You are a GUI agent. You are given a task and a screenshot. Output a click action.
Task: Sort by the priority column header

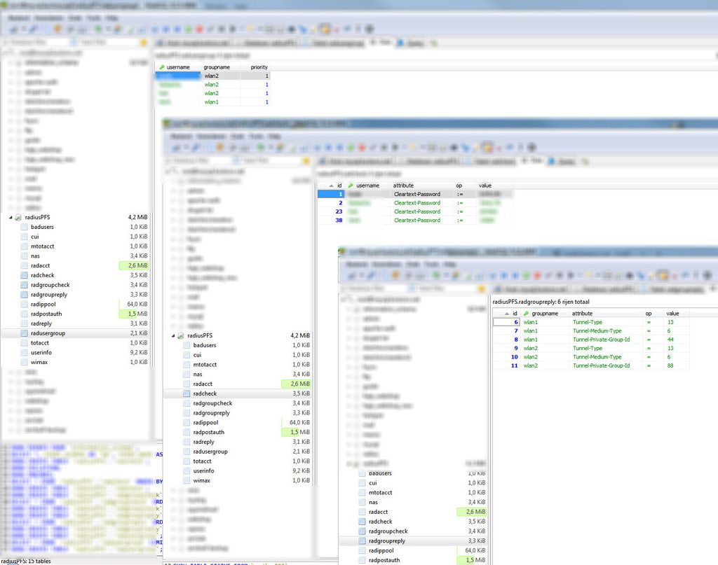255,67
